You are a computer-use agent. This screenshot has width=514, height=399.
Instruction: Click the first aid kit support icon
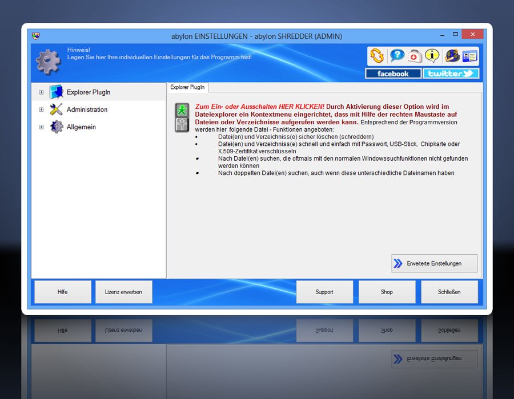click(x=415, y=56)
